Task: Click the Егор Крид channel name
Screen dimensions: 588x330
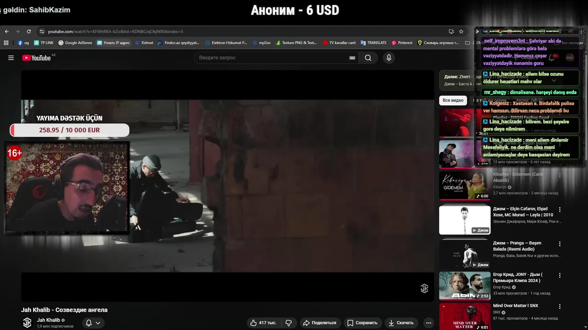Action: pyautogui.click(x=502, y=287)
